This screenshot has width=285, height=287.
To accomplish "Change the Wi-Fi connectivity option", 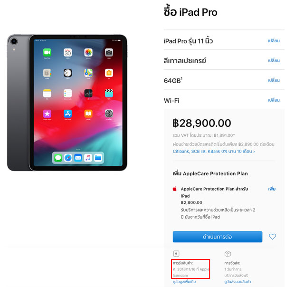I will point(274,100).
